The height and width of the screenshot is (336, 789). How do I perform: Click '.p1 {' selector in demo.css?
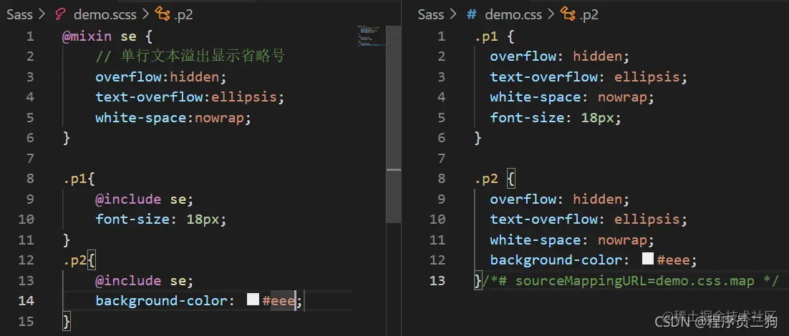493,36
